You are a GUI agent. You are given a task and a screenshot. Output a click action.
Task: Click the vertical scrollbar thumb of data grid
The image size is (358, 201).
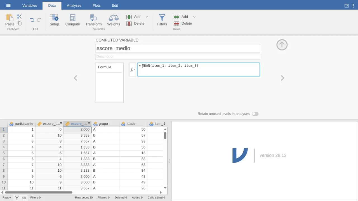point(165,135)
